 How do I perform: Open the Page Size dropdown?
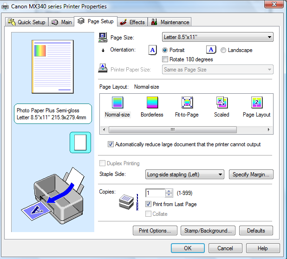218,37
